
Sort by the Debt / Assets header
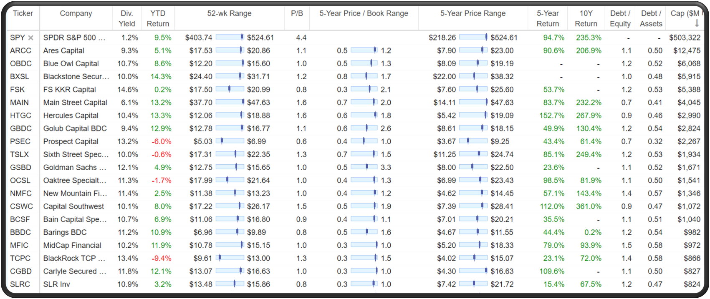coord(651,18)
